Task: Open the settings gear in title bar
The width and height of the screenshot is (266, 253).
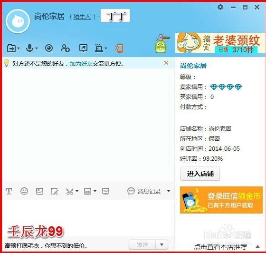Action: click(220, 7)
